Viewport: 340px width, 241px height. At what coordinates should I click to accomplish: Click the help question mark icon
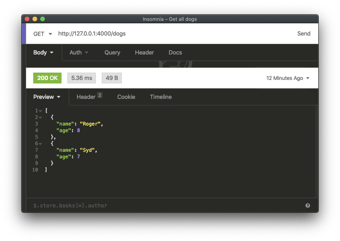pyautogui.click(x=308, y=205)
